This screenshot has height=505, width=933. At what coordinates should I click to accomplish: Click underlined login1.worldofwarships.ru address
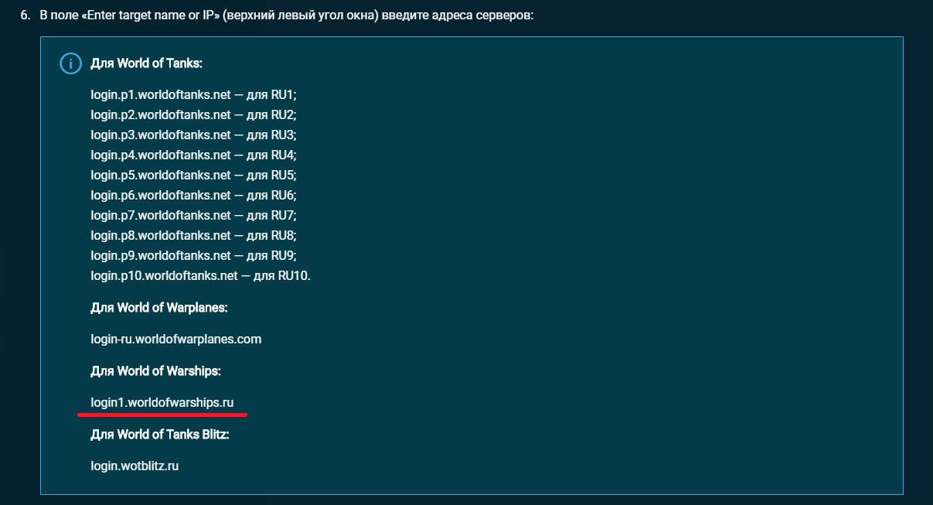(162, 403)
